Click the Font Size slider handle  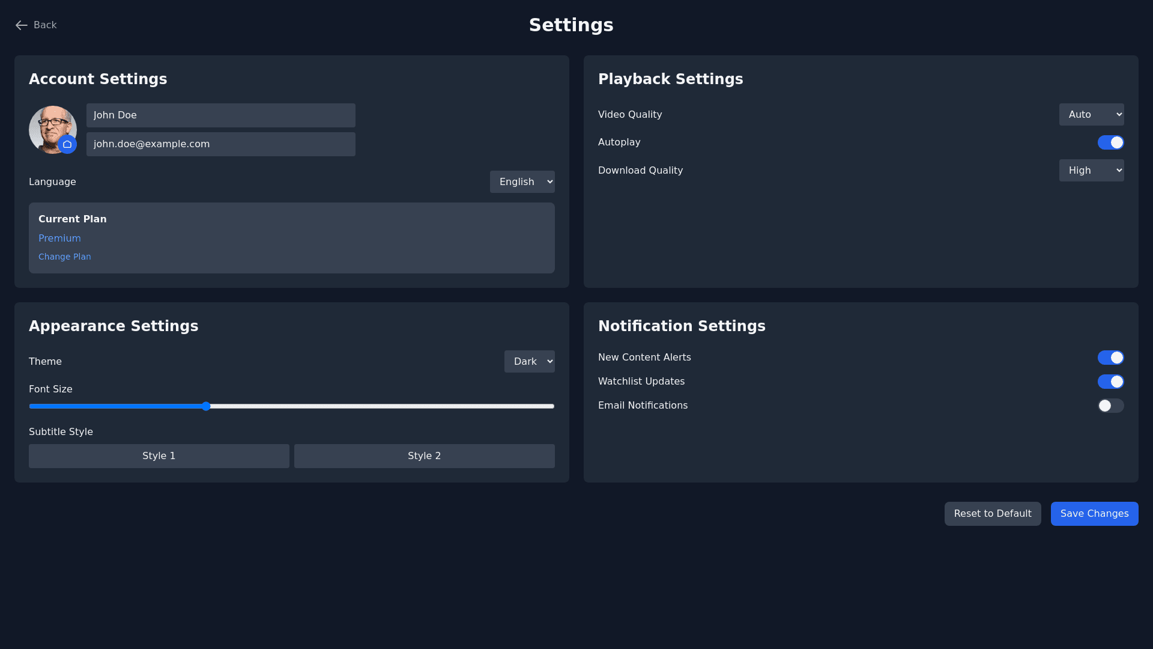(206, 406)
